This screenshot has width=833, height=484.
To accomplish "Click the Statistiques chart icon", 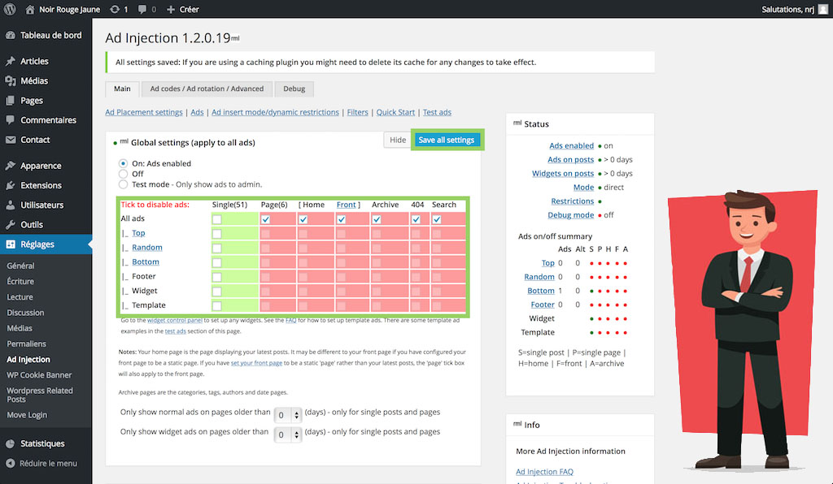I will [x=10, y=443].
